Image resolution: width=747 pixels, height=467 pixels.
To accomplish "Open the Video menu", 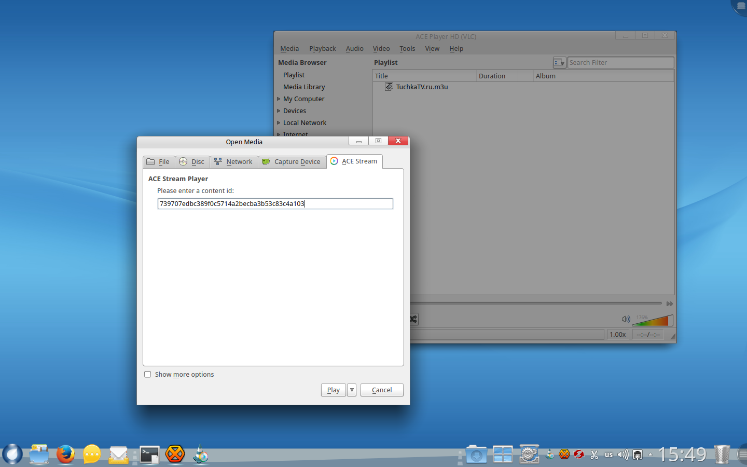I will (x=381, y=49).
